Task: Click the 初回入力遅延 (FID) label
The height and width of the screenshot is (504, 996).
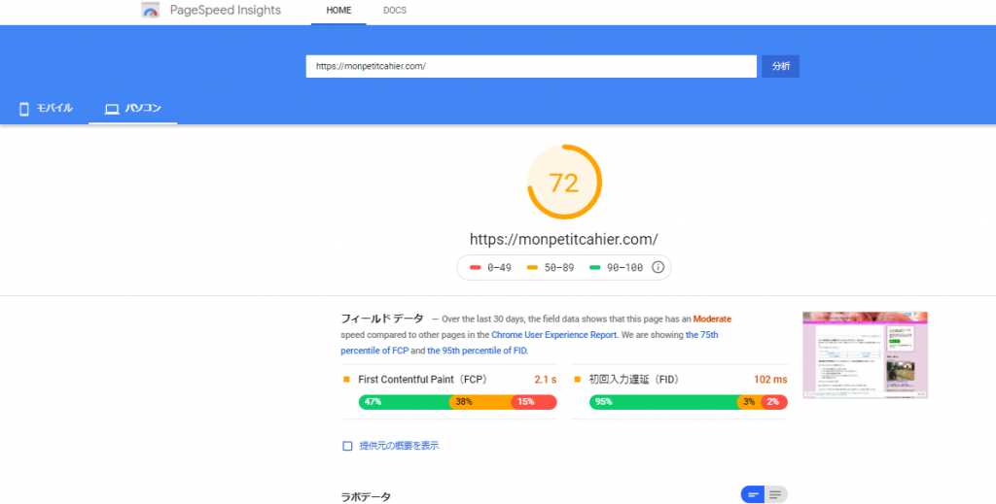Action: pyautogui.click(x=634, y=380)
